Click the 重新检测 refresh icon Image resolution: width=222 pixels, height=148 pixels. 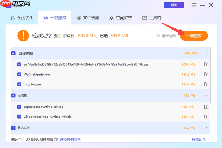point(159,36)
